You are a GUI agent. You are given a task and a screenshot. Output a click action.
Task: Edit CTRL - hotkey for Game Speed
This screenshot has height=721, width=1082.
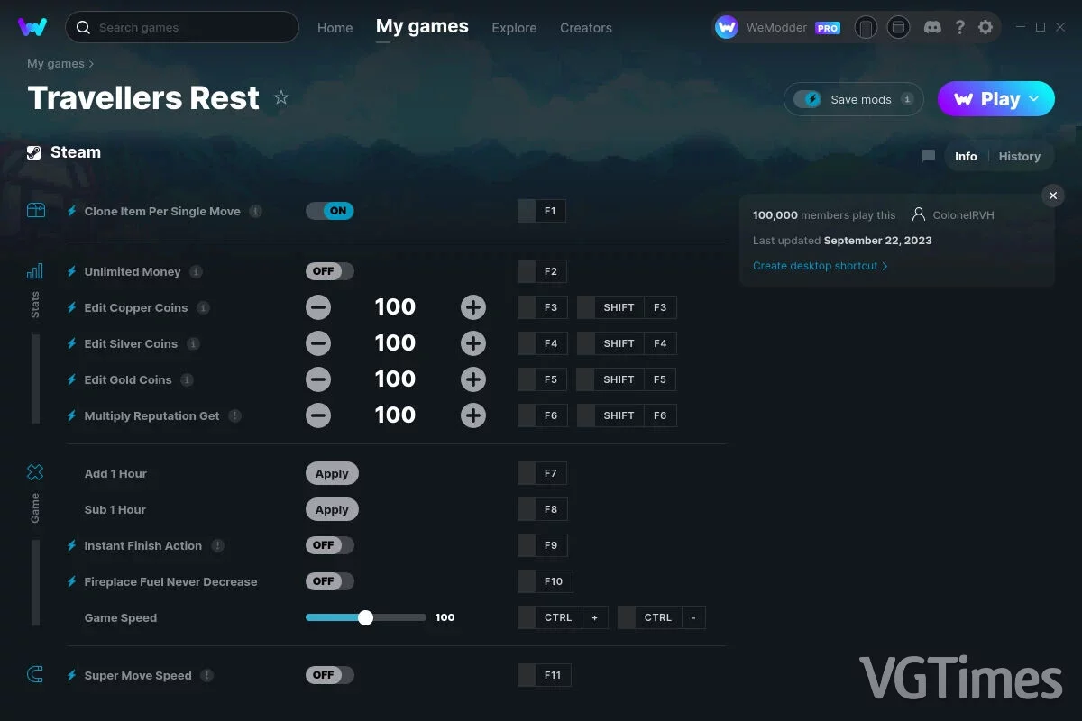coord(662,617)
